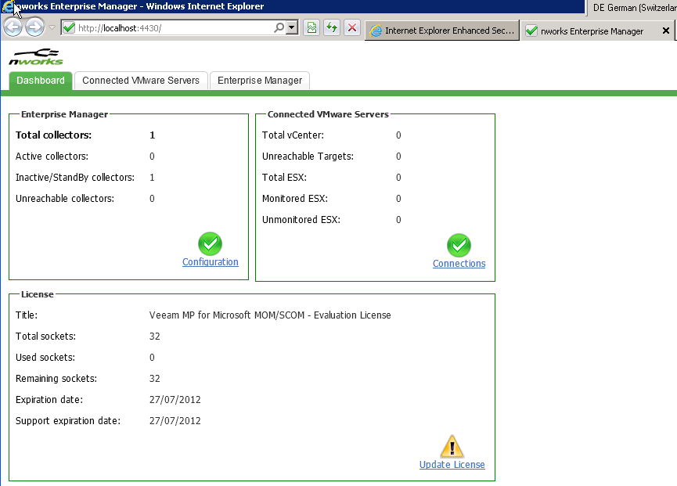This screenshot has height=486, width=677.
Task: Expand the address bar autocomplete dropdown
Action: coord(292,27)
